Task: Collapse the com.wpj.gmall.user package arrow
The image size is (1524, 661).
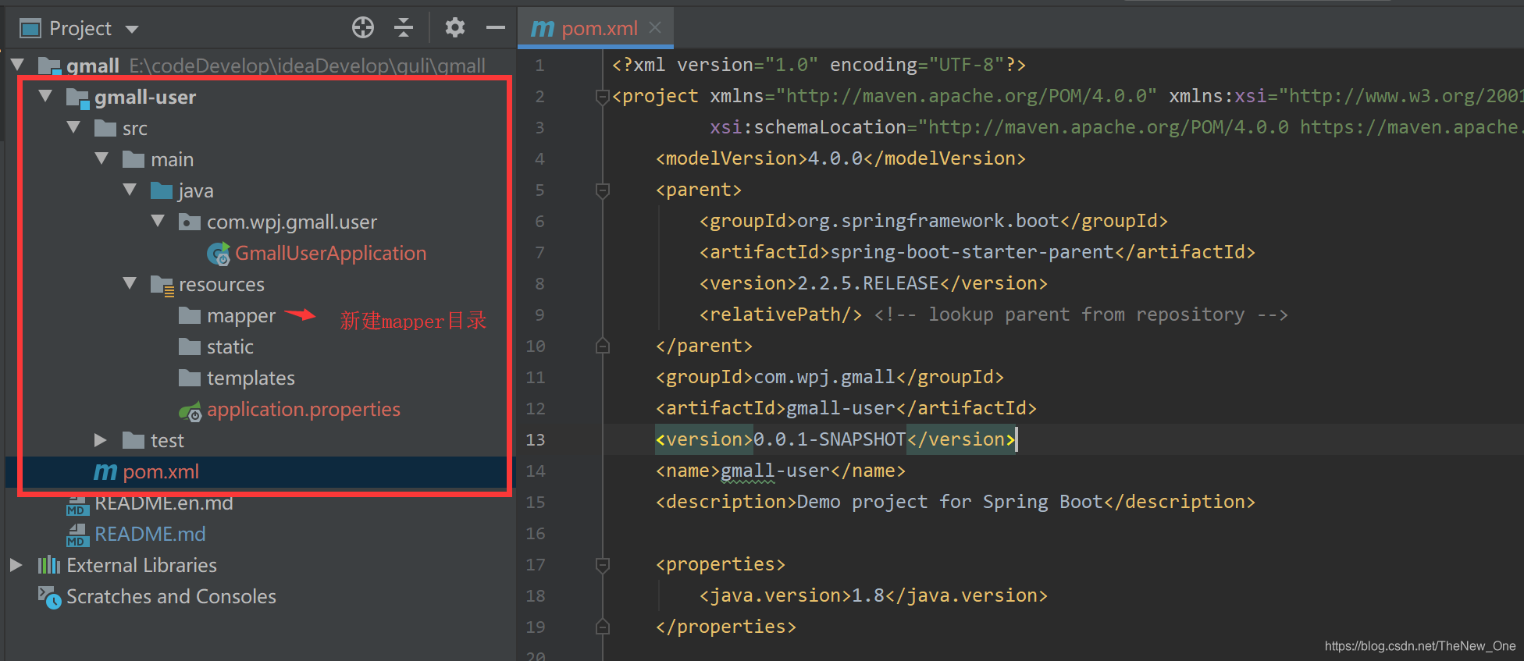Action: pos(158,221)
